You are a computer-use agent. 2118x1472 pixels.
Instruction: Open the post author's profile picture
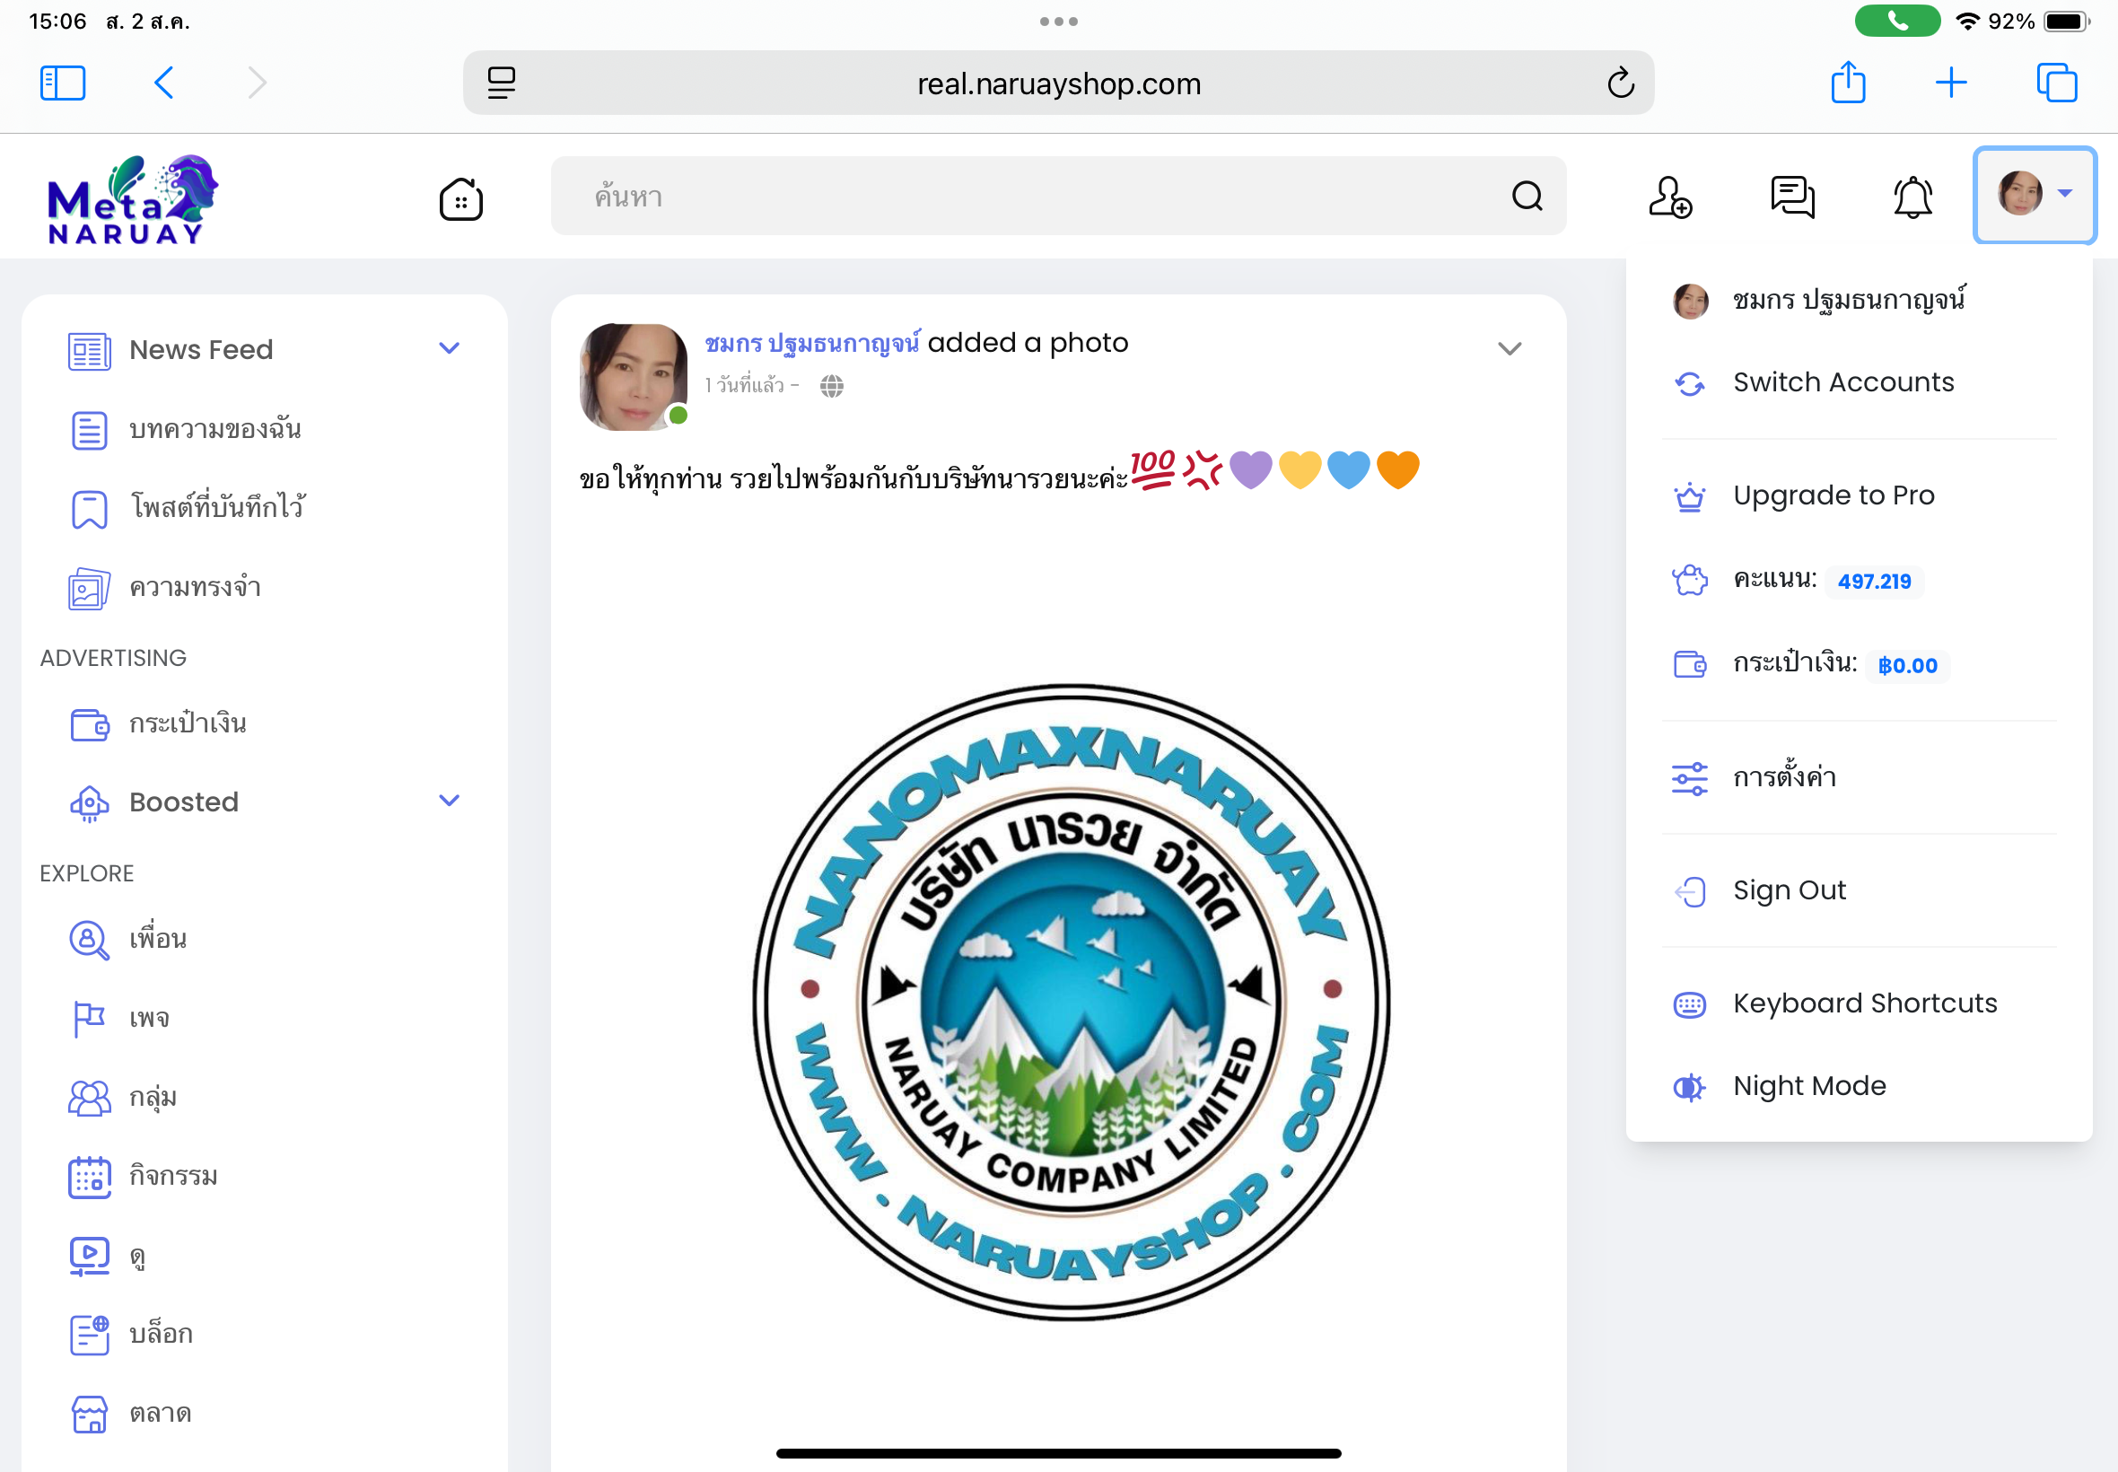point(634,376)
